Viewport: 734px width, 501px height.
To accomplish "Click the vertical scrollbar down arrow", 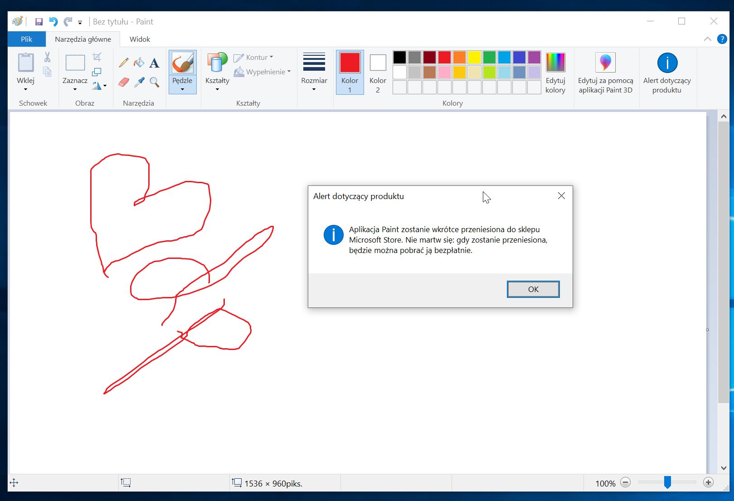I will point(724,468).
